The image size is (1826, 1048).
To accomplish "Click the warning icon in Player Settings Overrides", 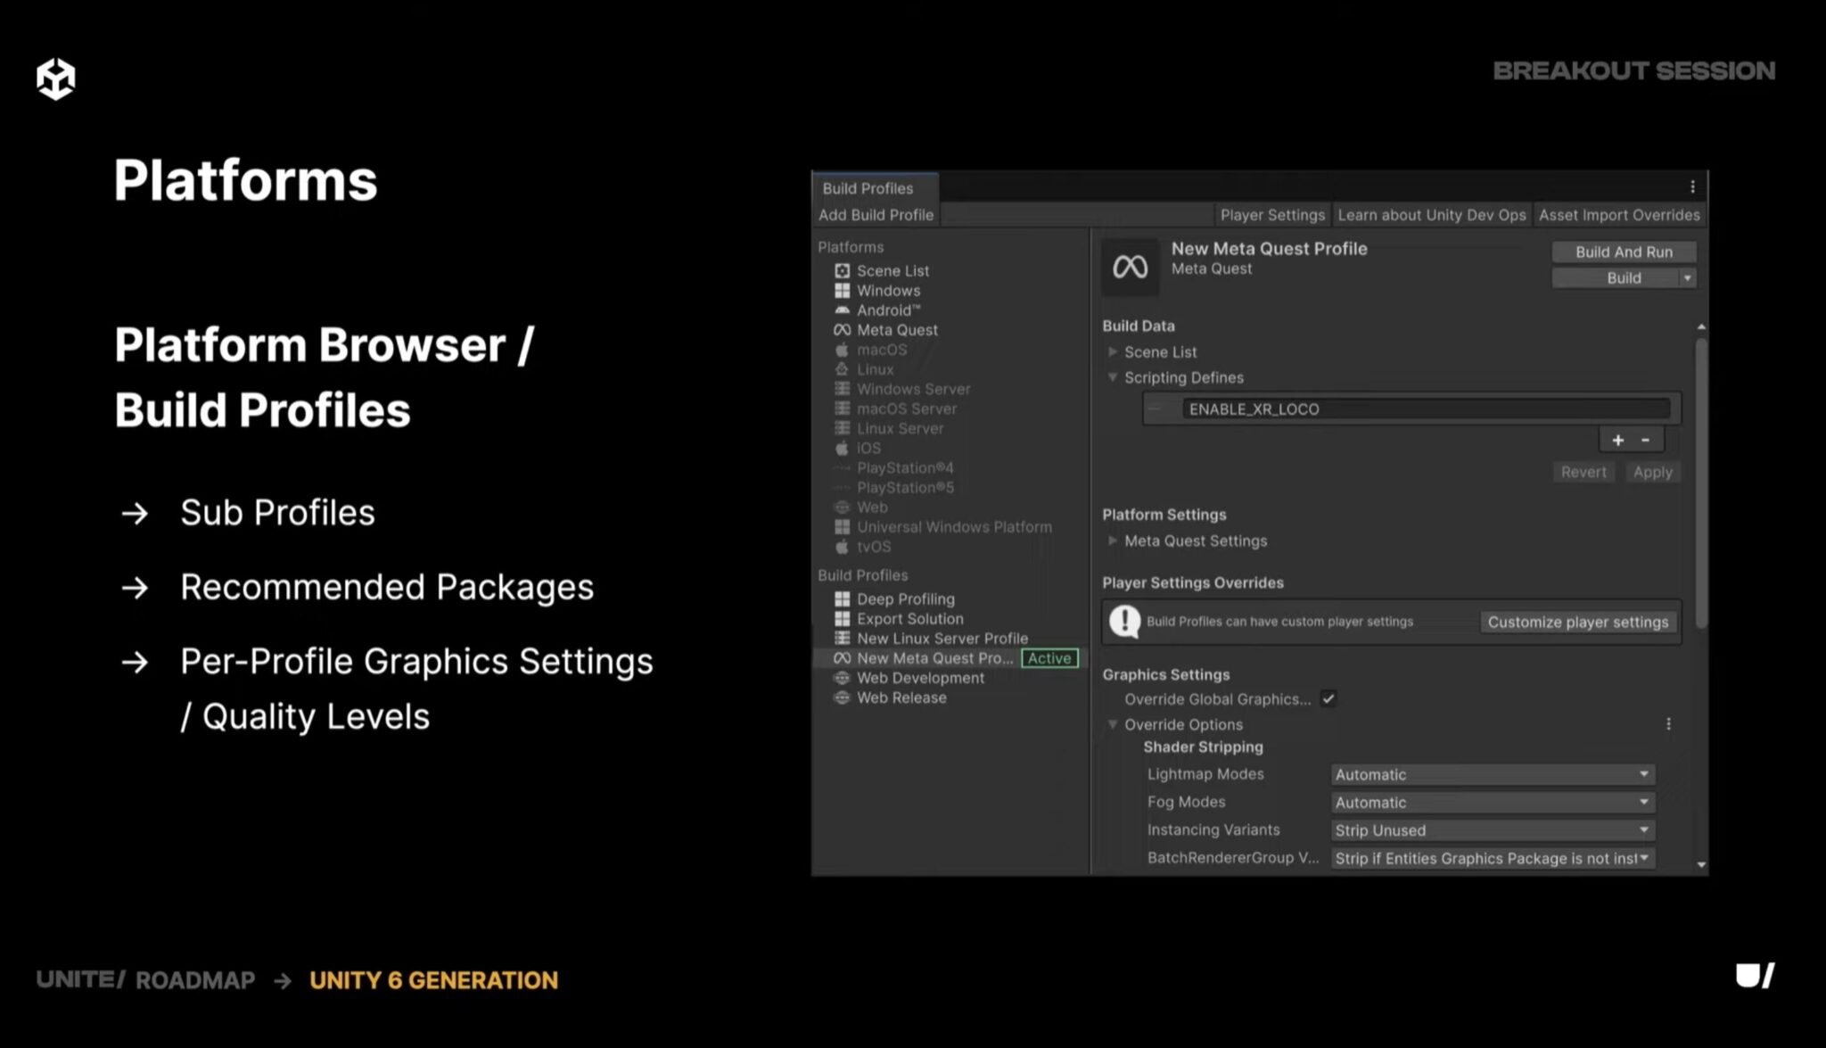I will pyautogui.click(x=1124, y=621).
